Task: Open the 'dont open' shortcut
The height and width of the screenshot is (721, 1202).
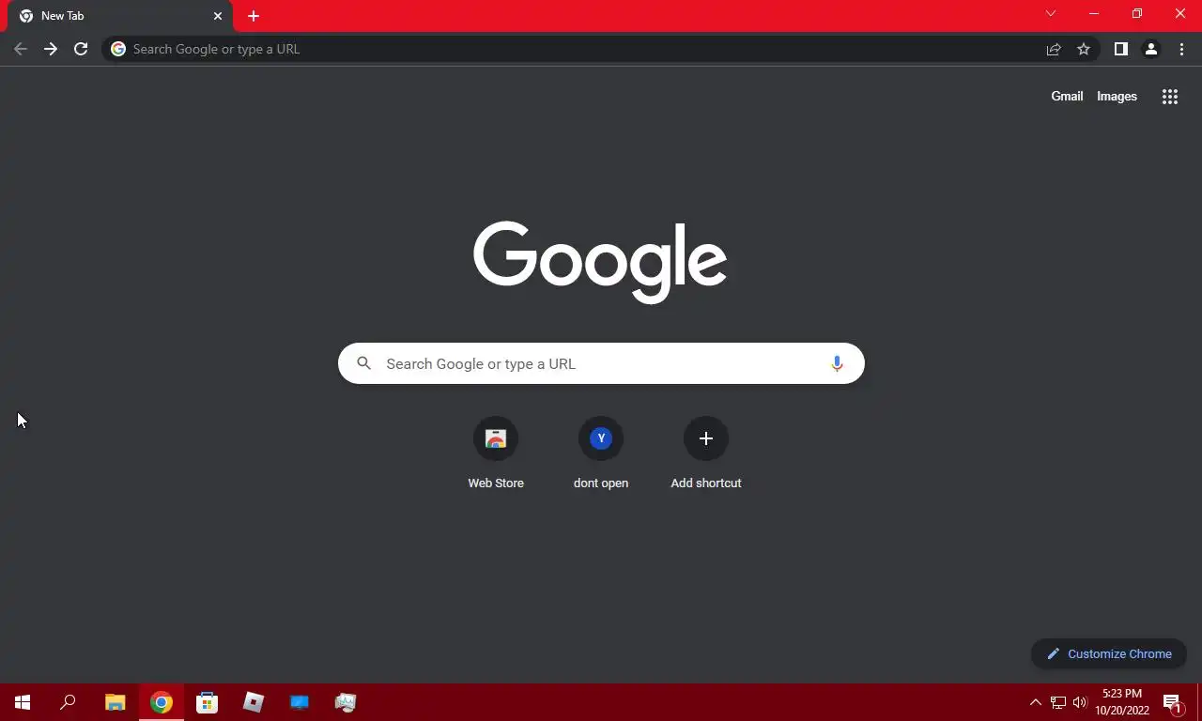Action: (x=601, y=453)
